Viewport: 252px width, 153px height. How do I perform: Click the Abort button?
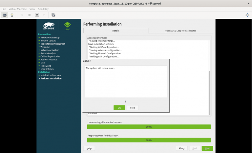tap(181, 148)
